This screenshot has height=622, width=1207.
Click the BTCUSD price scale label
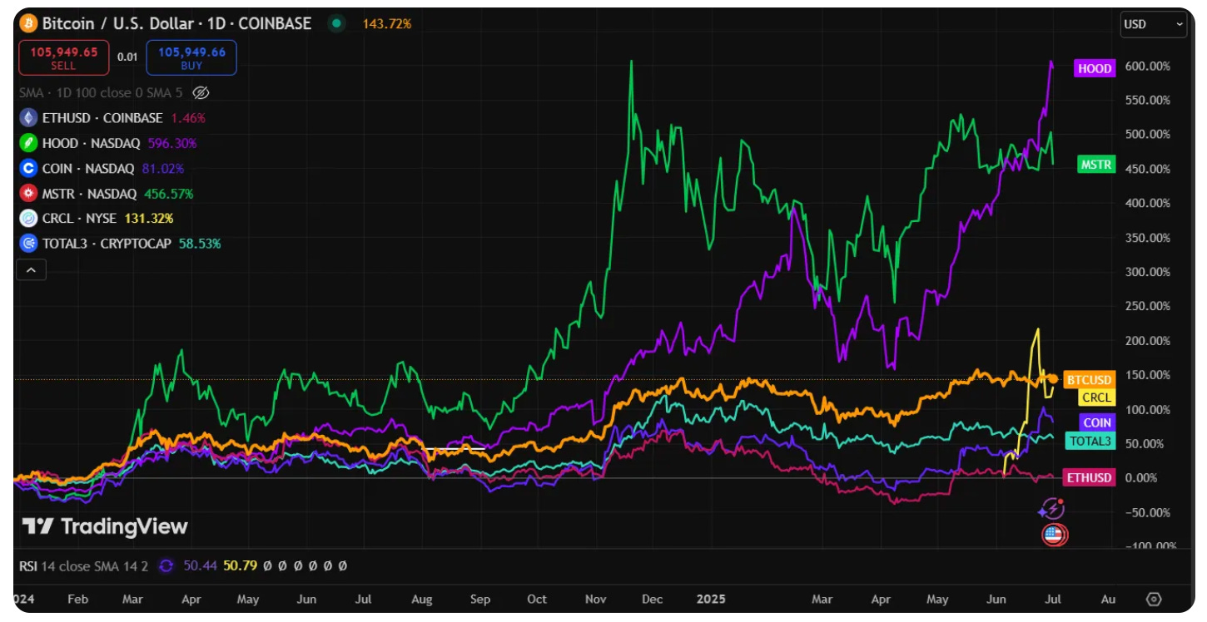pyautogui.click(x=1090, y=380)
